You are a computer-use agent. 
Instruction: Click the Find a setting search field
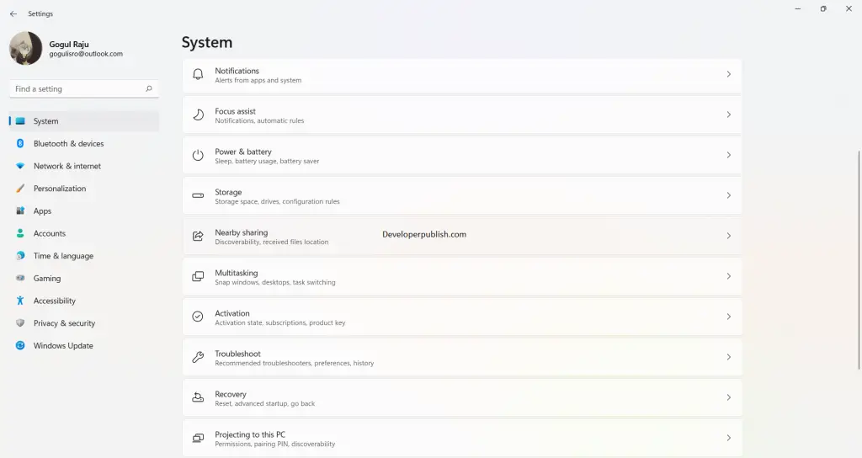click(x=84, y=88)
